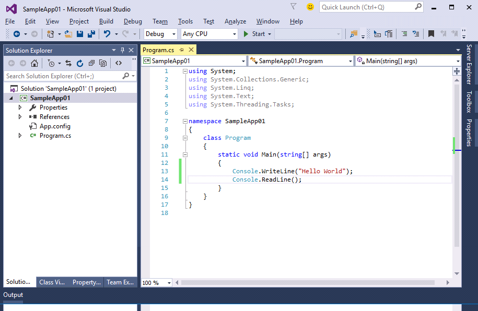Open the File menu
The image size is (478, 311).
pos(10,21)
